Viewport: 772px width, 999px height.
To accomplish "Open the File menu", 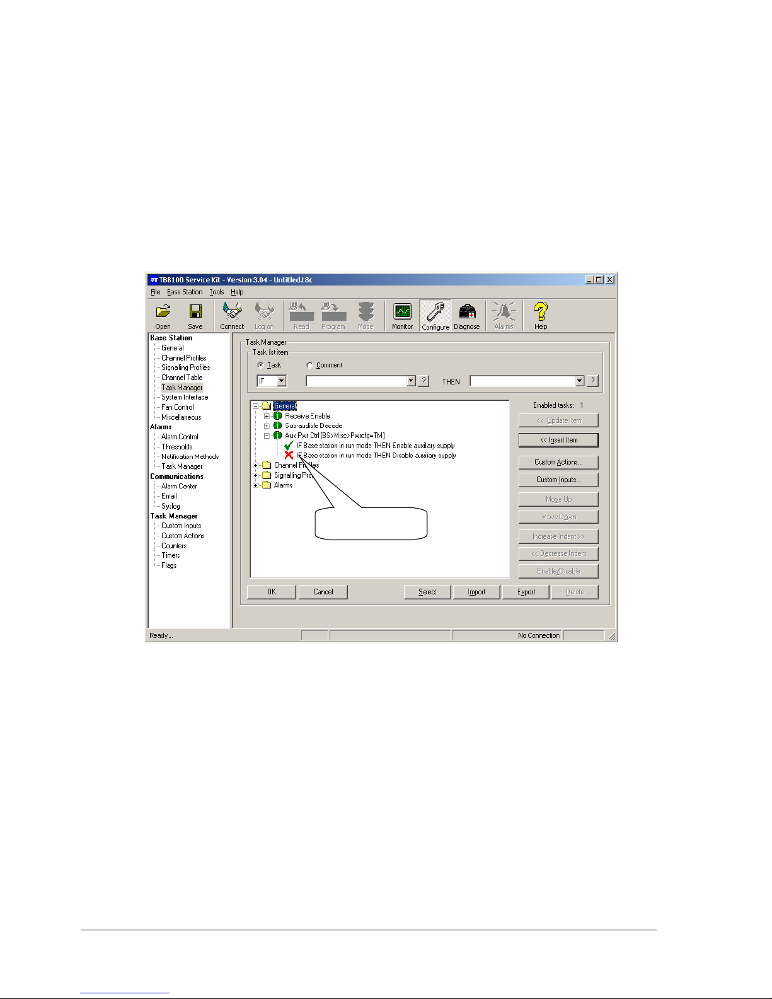I will 156,292.
